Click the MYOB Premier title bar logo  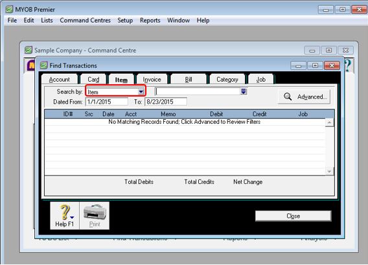(x=9, y=9)
